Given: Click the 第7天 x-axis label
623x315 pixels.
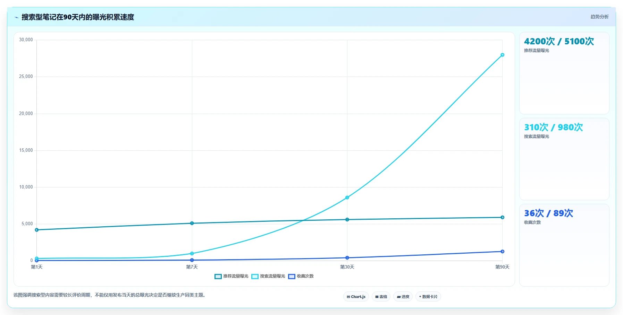Looking at the screenshot, I should (x=192, y=267).
